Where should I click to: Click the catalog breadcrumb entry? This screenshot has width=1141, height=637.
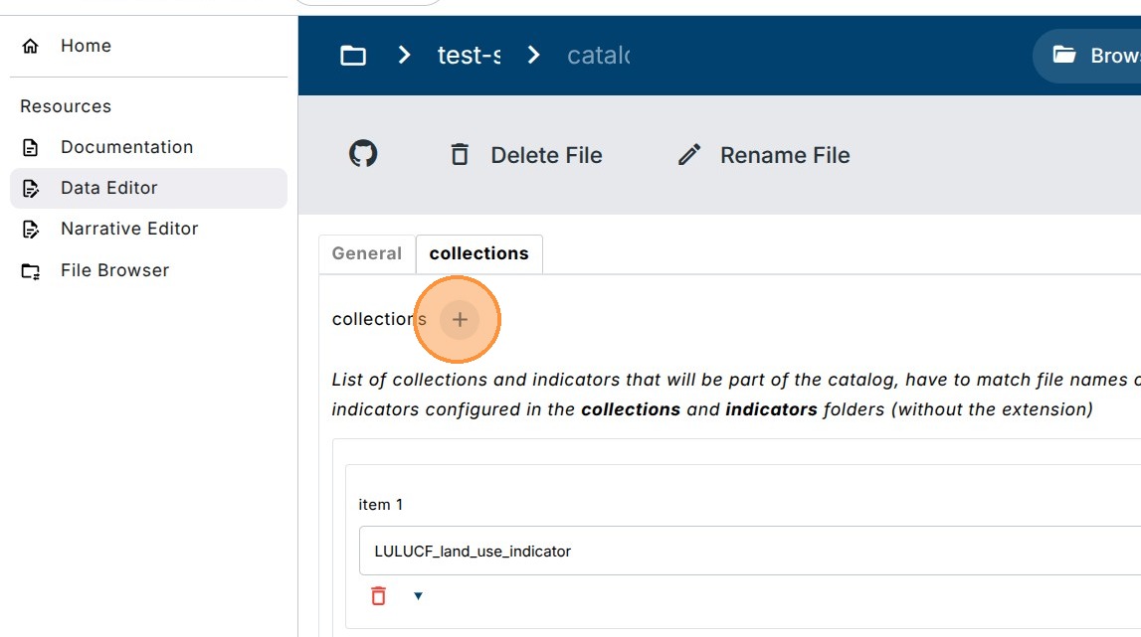pos(598,56)
